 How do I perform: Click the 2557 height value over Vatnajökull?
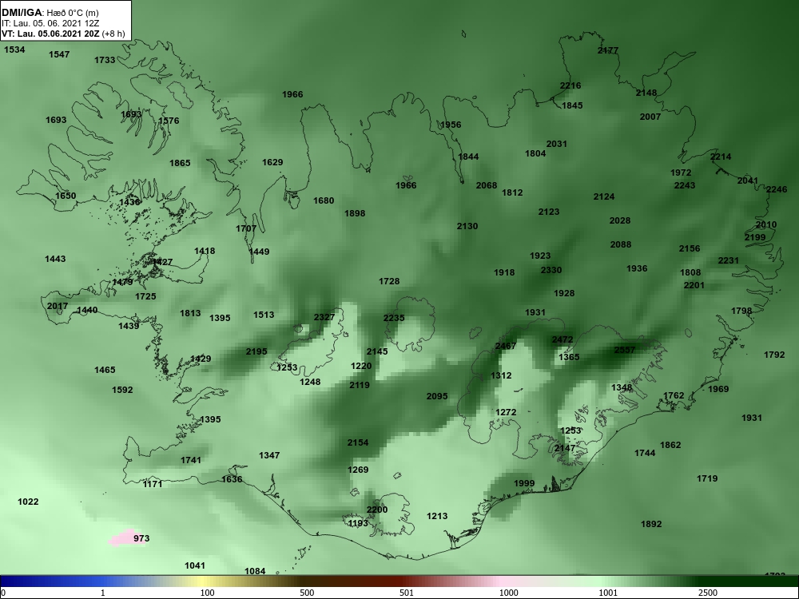point(625,350)
